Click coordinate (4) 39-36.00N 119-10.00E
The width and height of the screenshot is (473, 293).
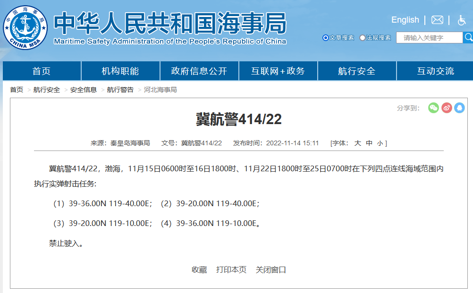point(210,223)
